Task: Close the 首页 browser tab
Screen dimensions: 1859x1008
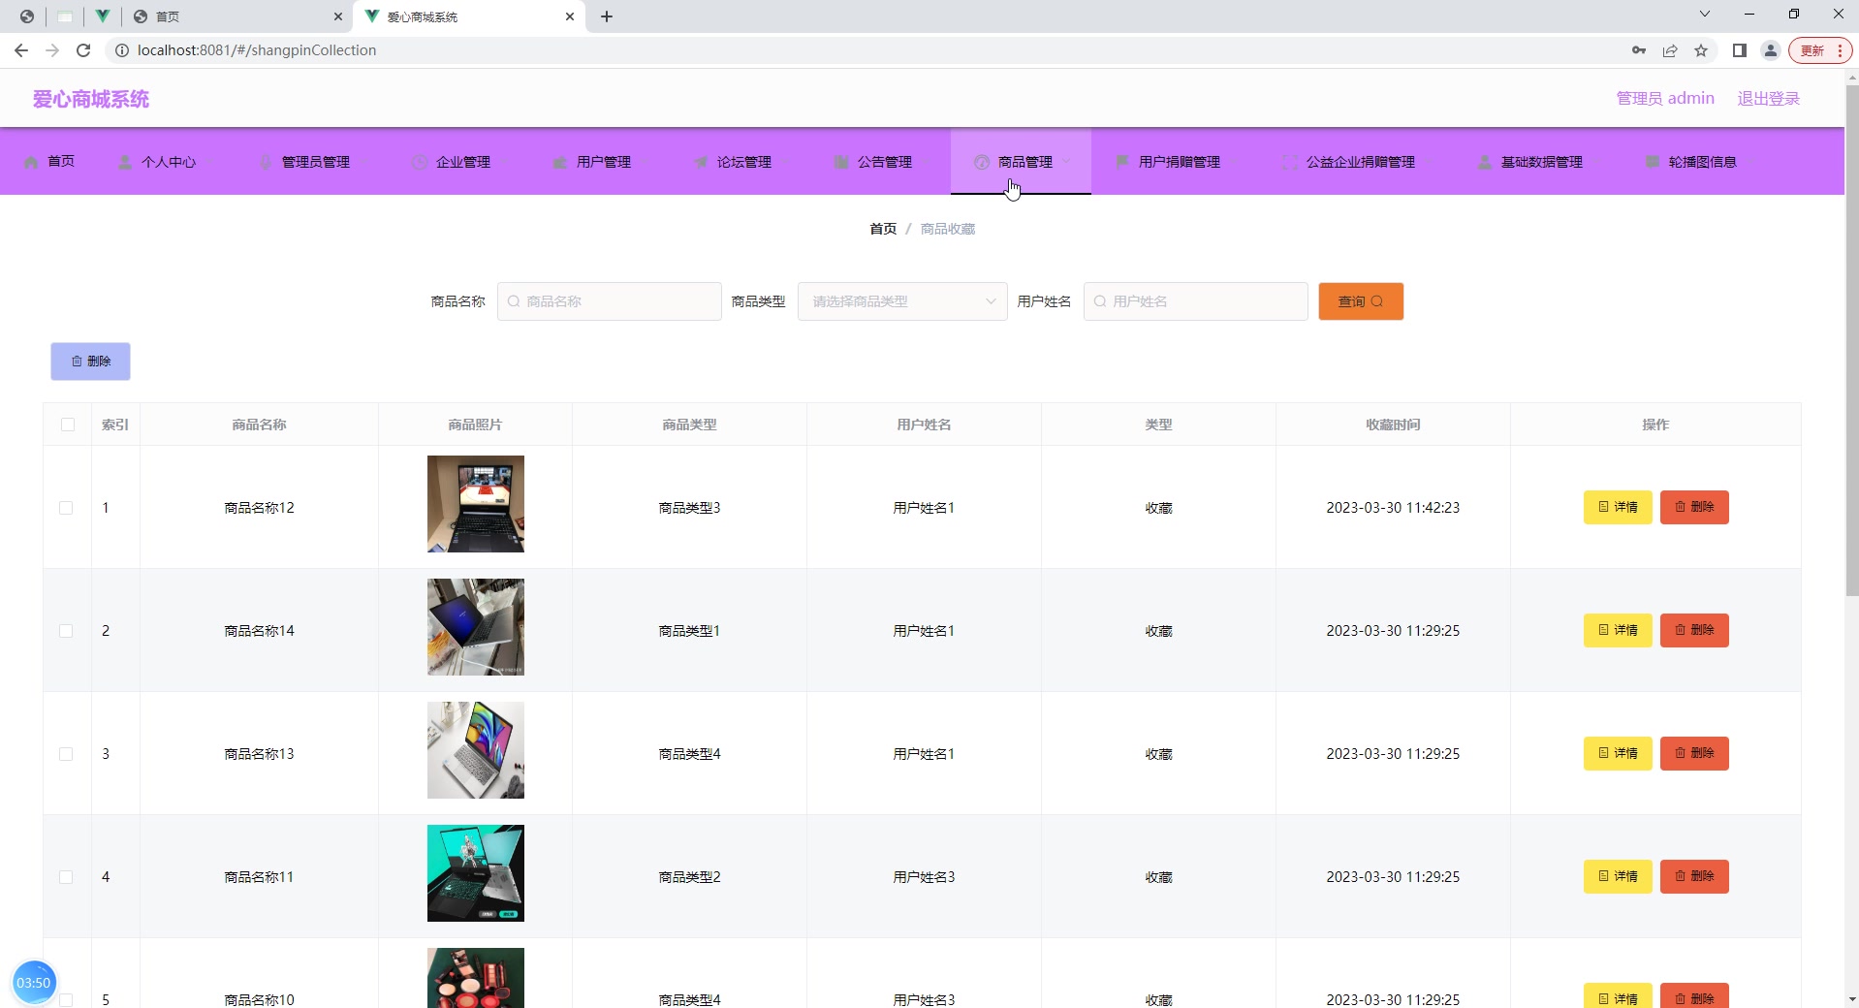Action: (x=338, y=16)
